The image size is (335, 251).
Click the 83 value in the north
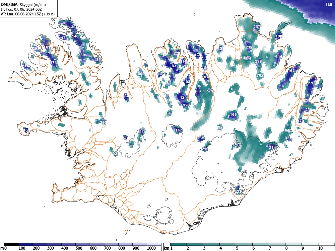[x=174, y=66]
